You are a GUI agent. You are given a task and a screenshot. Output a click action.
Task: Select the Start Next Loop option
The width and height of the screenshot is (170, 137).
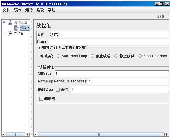(58, 56)
